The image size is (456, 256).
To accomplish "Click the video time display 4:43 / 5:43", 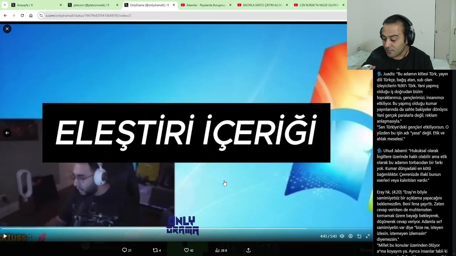I will [x=328, y=236].
